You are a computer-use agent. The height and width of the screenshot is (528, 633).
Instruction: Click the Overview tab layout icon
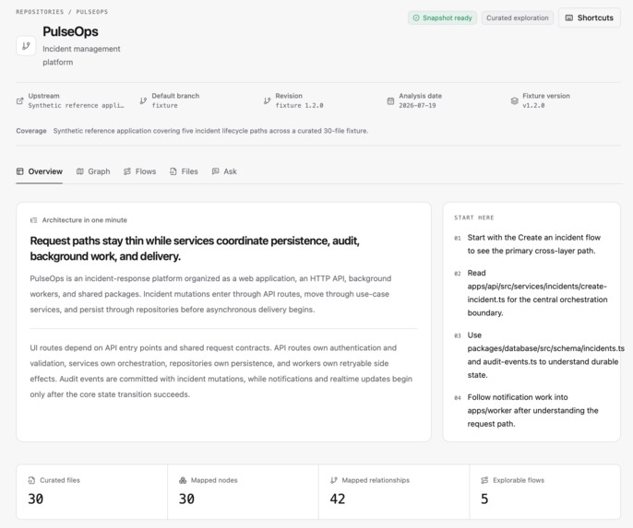pyautogui.click(x=19, y=171)
